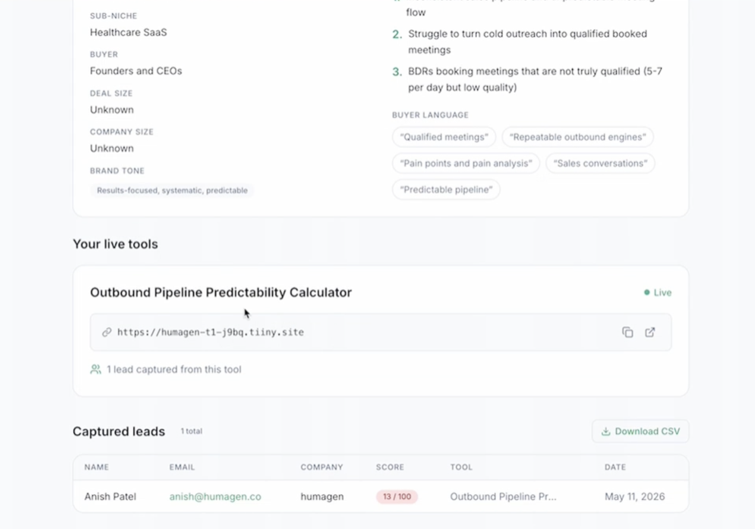Open the tool link in a new tab
Viewport: 755px width, 529px height.
650,332
